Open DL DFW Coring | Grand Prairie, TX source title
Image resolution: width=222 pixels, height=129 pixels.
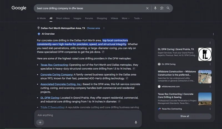[x=176, y=49]
